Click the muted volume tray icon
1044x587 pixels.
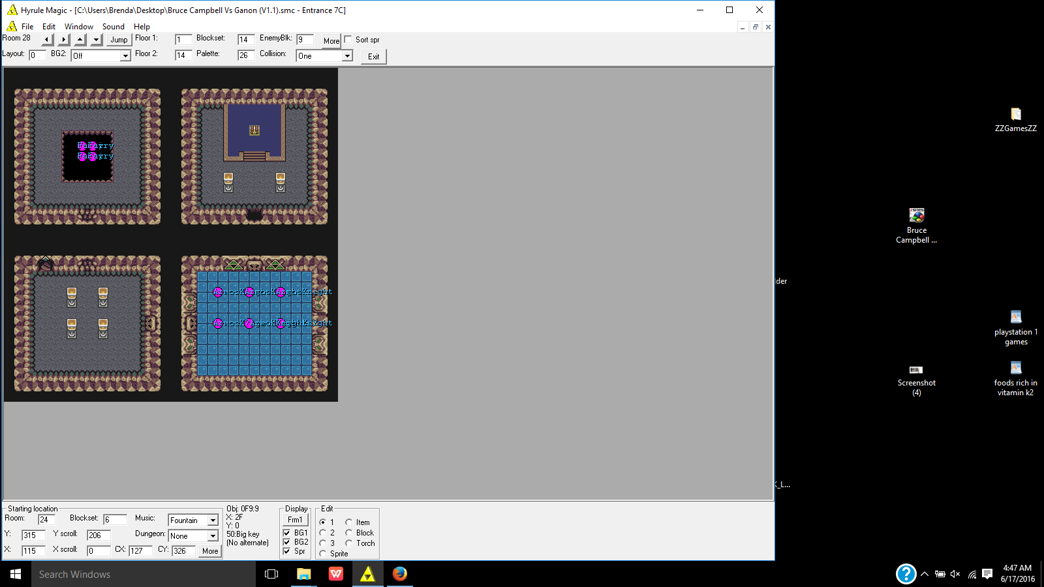point(955,574)
